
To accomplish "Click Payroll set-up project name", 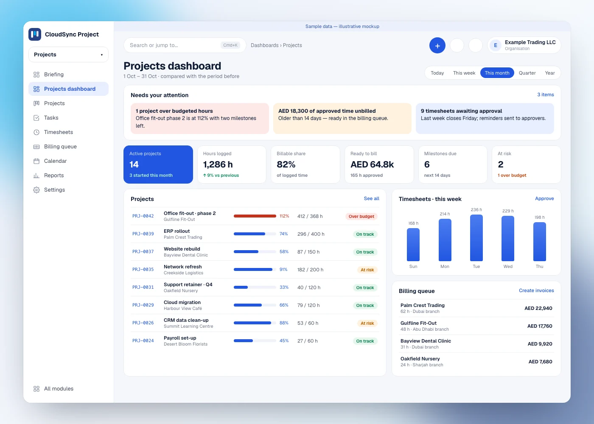I will [180, 338].
